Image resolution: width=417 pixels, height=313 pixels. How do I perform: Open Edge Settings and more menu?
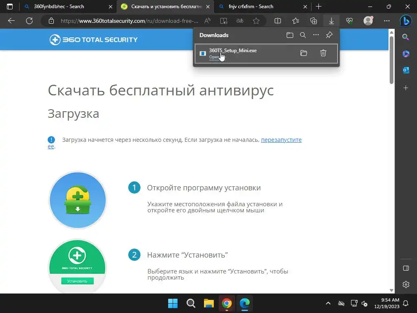click(x=387, y=21)
